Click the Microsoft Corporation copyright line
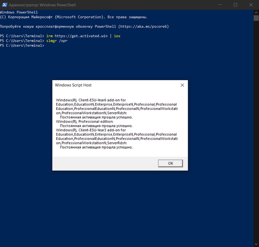 click(x=74, y=17)
